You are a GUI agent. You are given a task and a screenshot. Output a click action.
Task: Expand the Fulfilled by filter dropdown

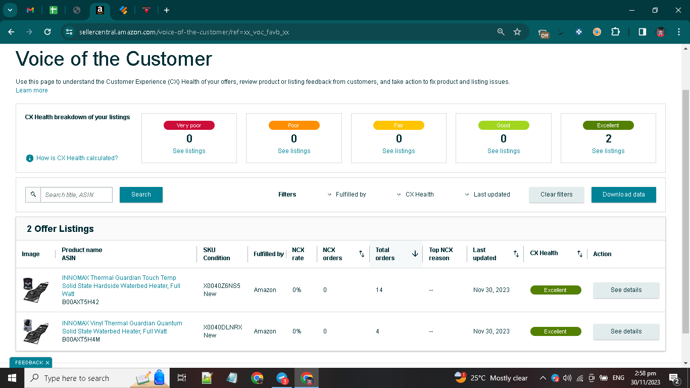(x=347, y=195)
